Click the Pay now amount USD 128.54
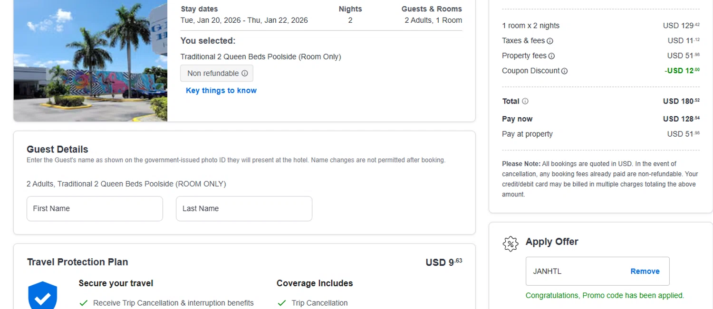Viewport: 713px width, 309px height. coord(681,119)
